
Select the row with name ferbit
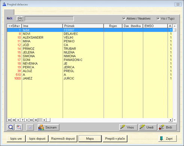click(90, 30)
